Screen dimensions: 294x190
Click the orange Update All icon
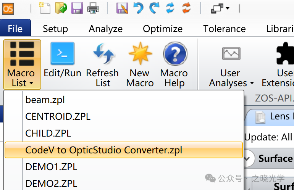[186, 8]
